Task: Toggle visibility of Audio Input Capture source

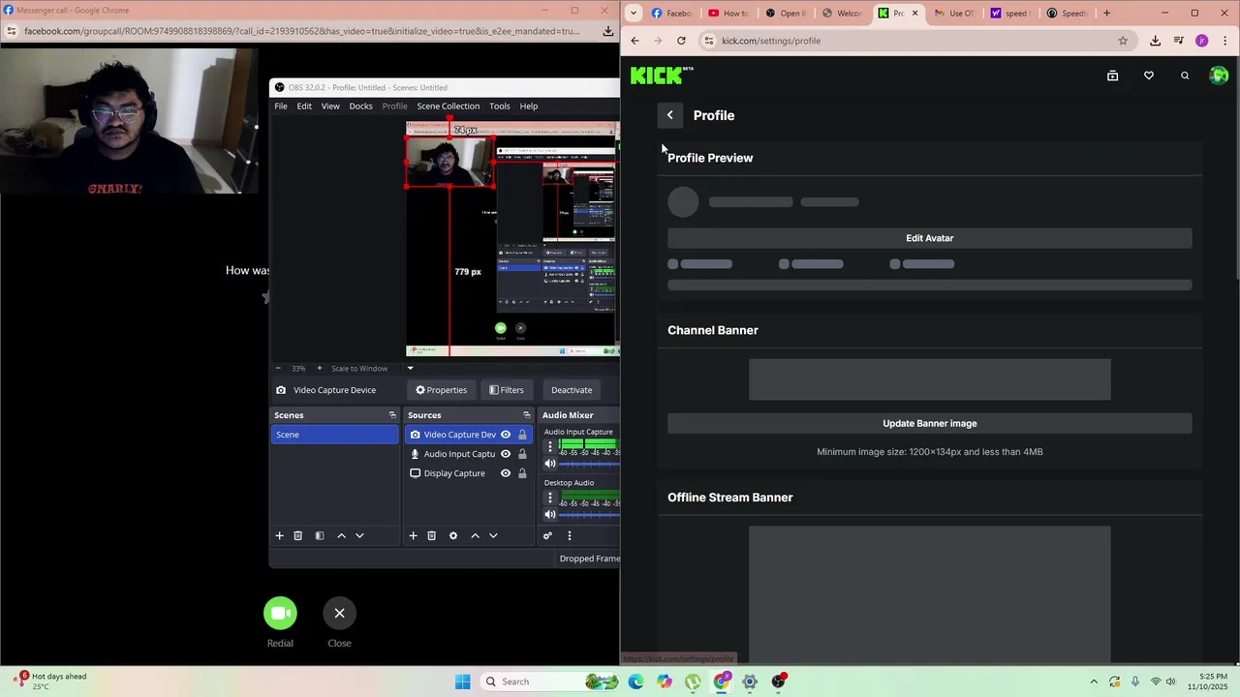Action: 506,454
